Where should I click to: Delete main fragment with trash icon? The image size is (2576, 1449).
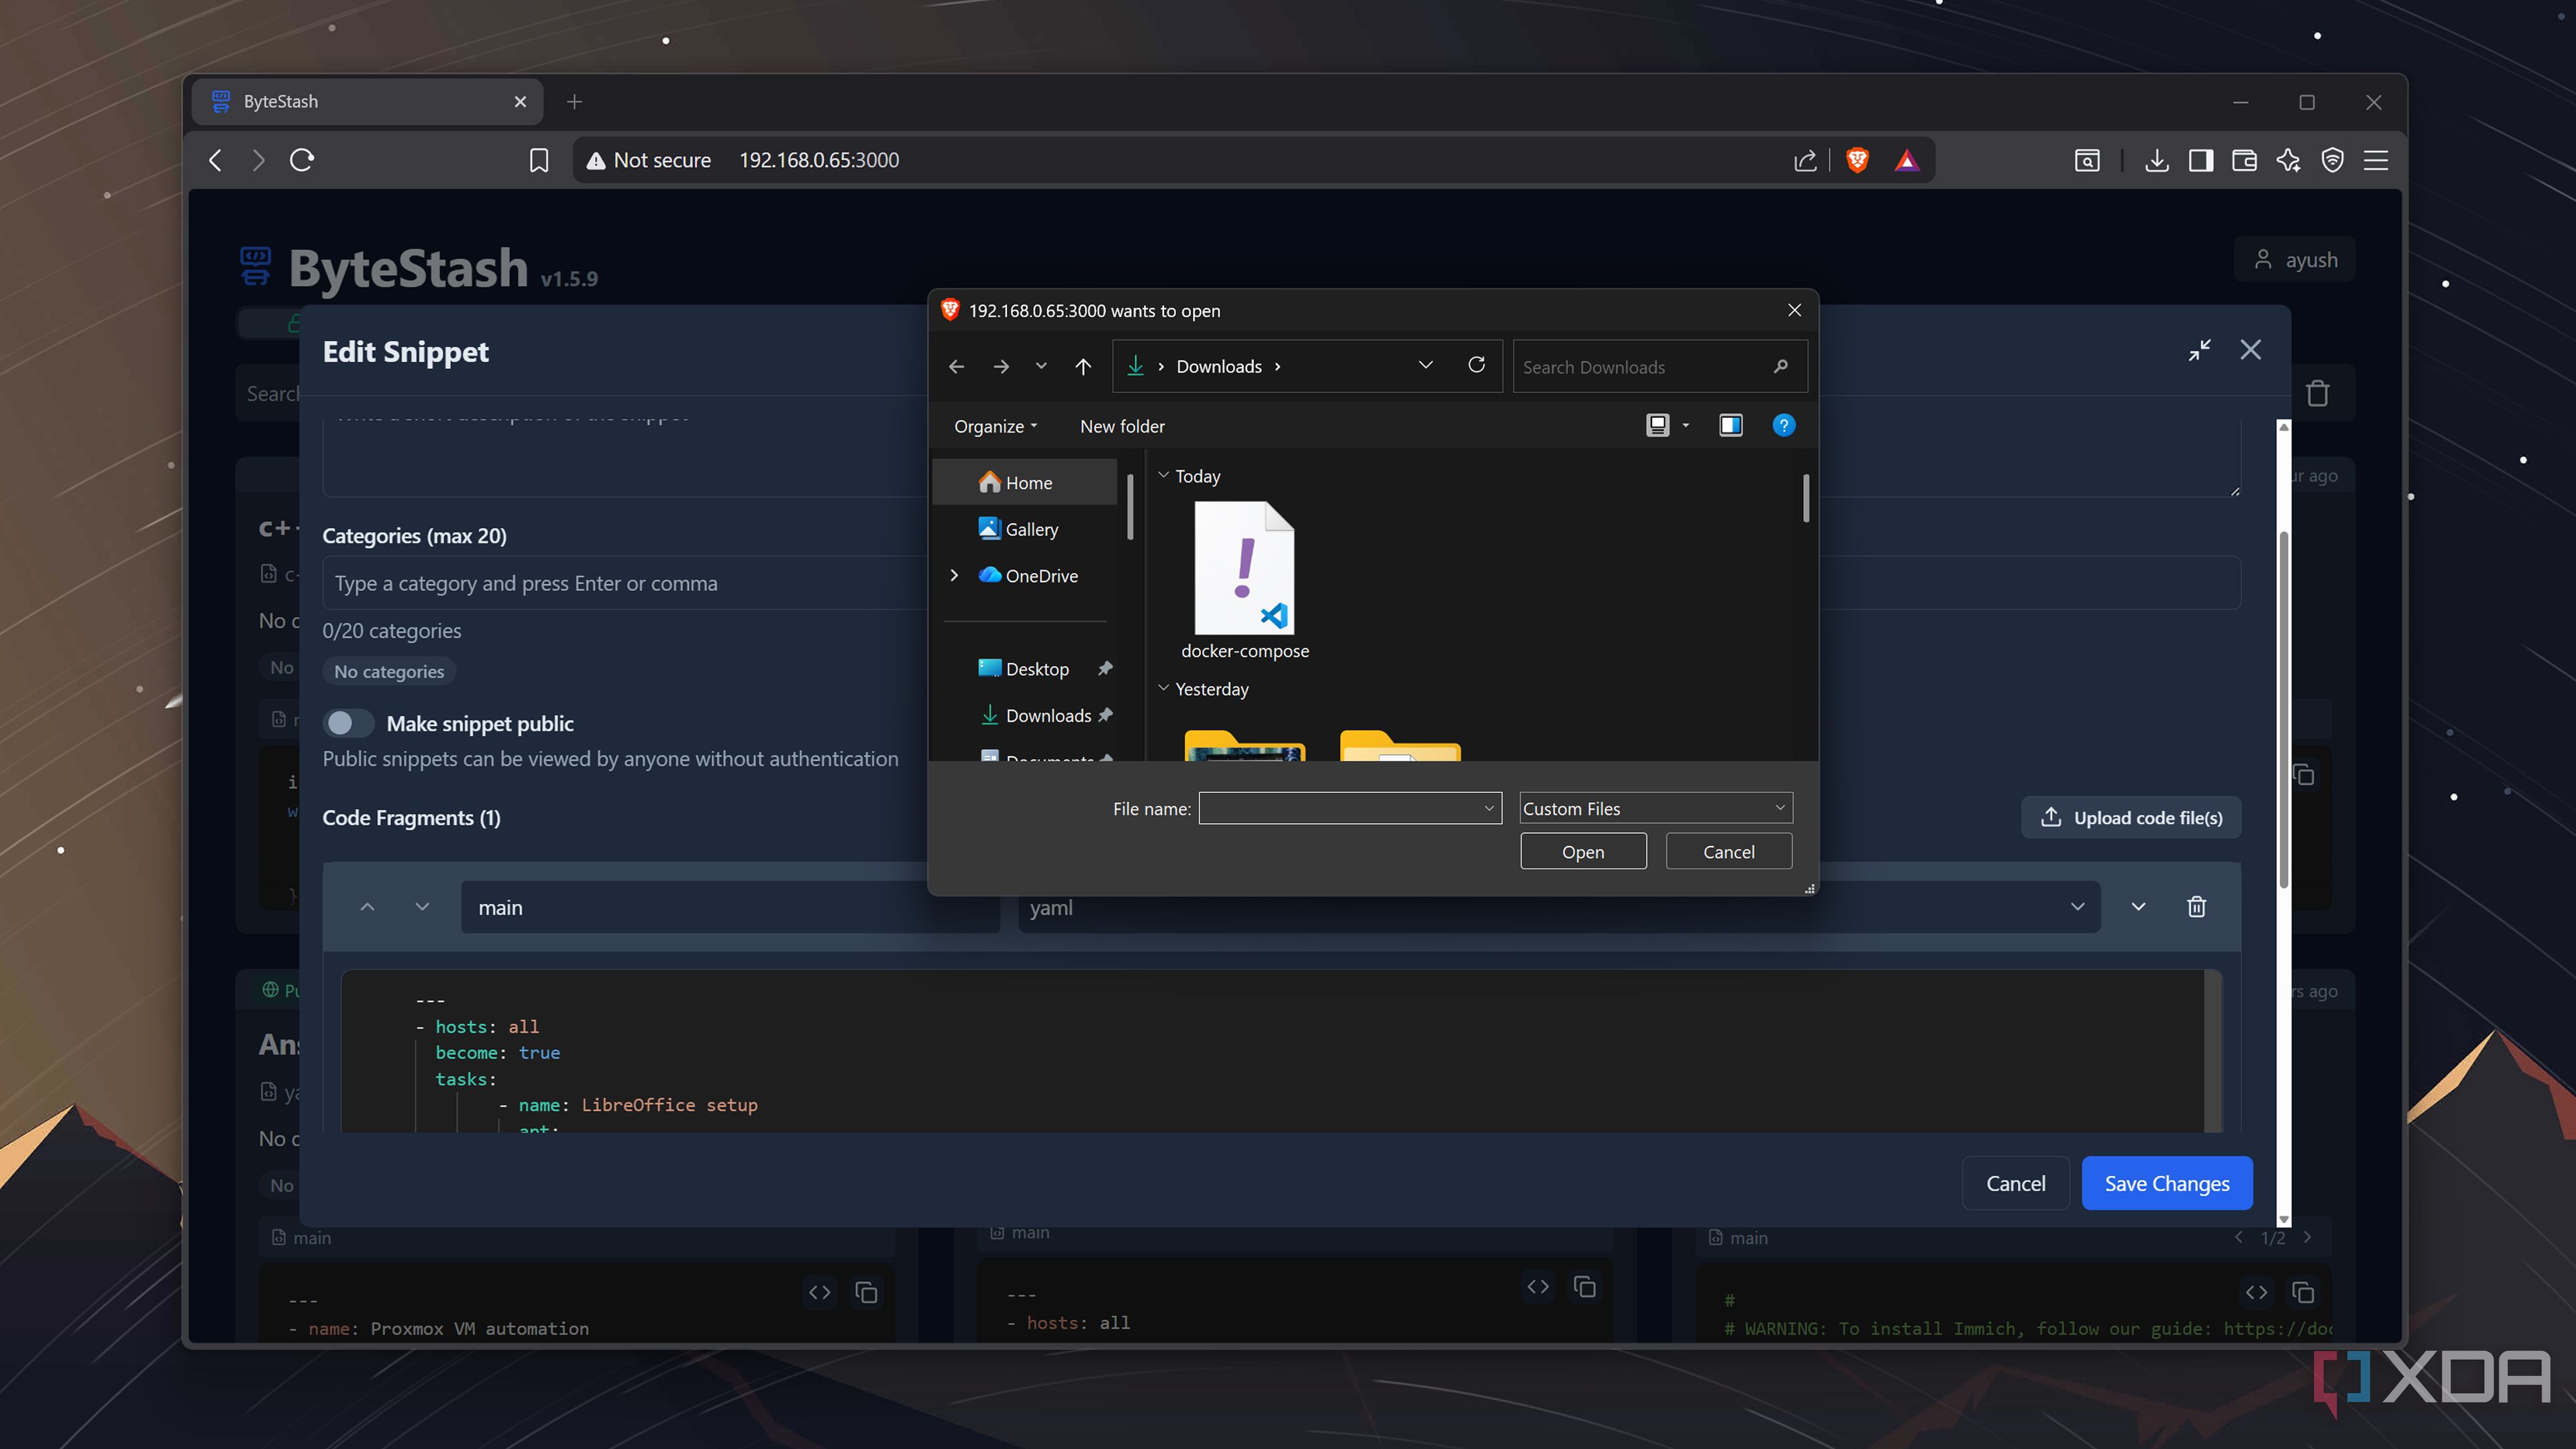(2196, 907)
